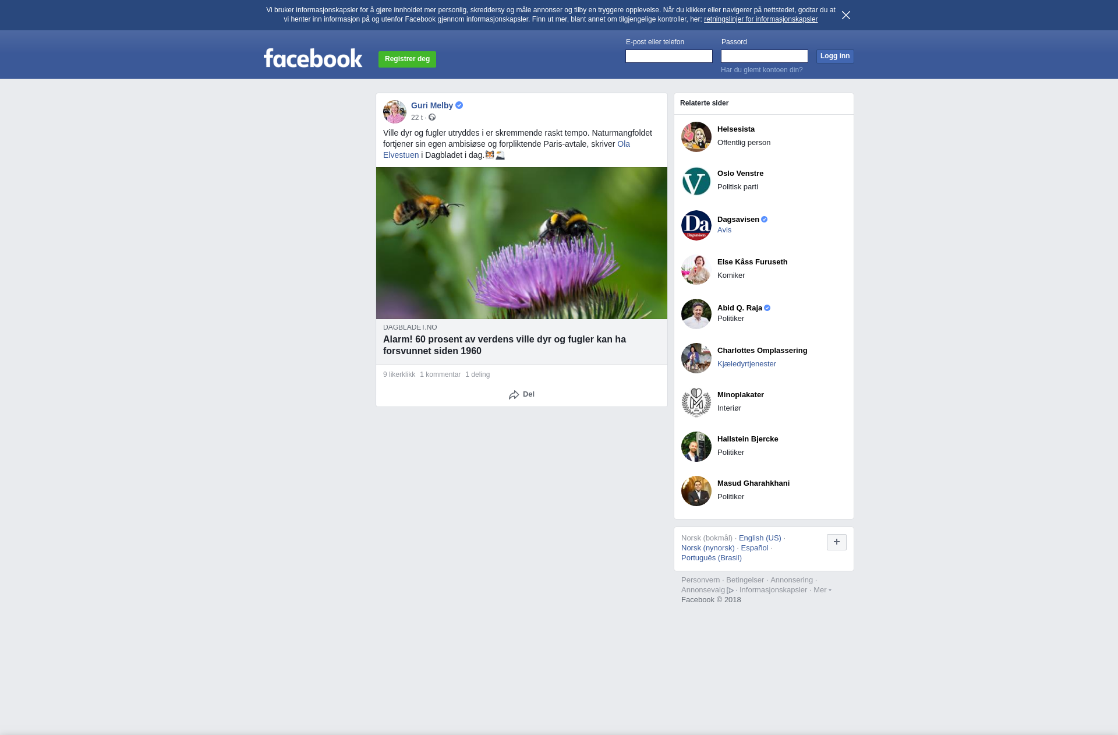Open the Dagsavisen page name
The height and width of the screenshot is (735, 1118).
tap(738, 220)
